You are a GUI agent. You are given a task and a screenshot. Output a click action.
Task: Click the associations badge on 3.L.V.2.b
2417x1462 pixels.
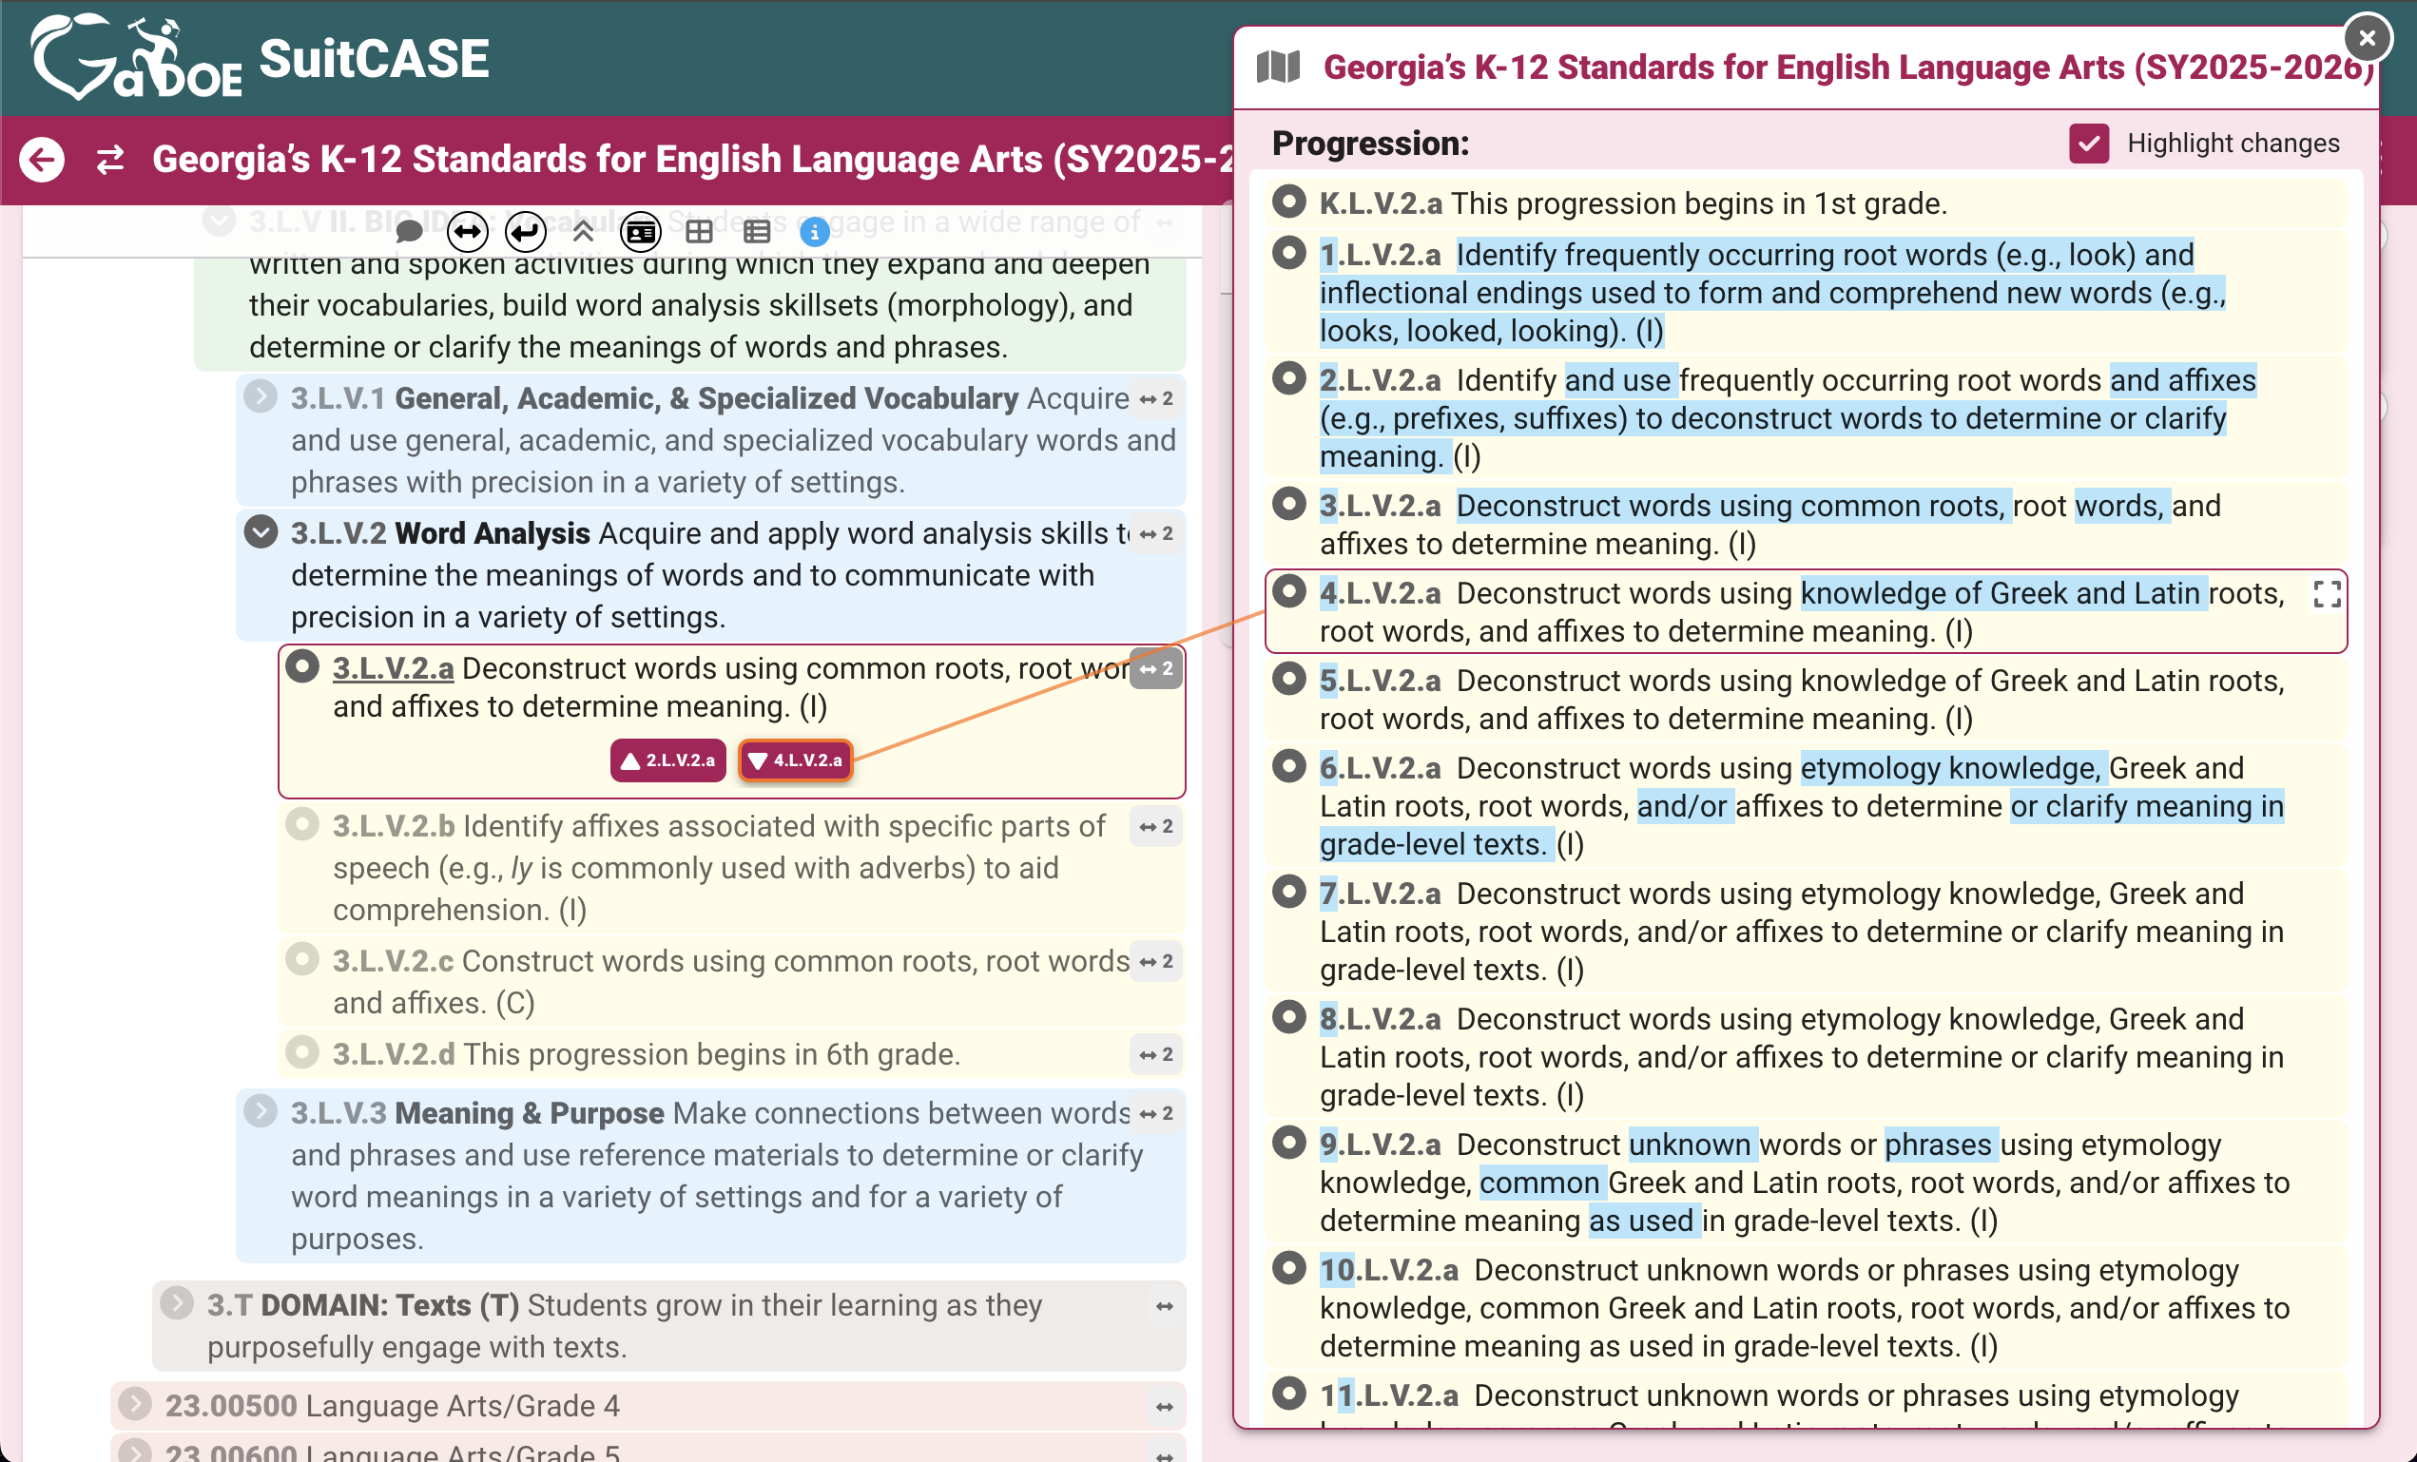pos(1156,827)
